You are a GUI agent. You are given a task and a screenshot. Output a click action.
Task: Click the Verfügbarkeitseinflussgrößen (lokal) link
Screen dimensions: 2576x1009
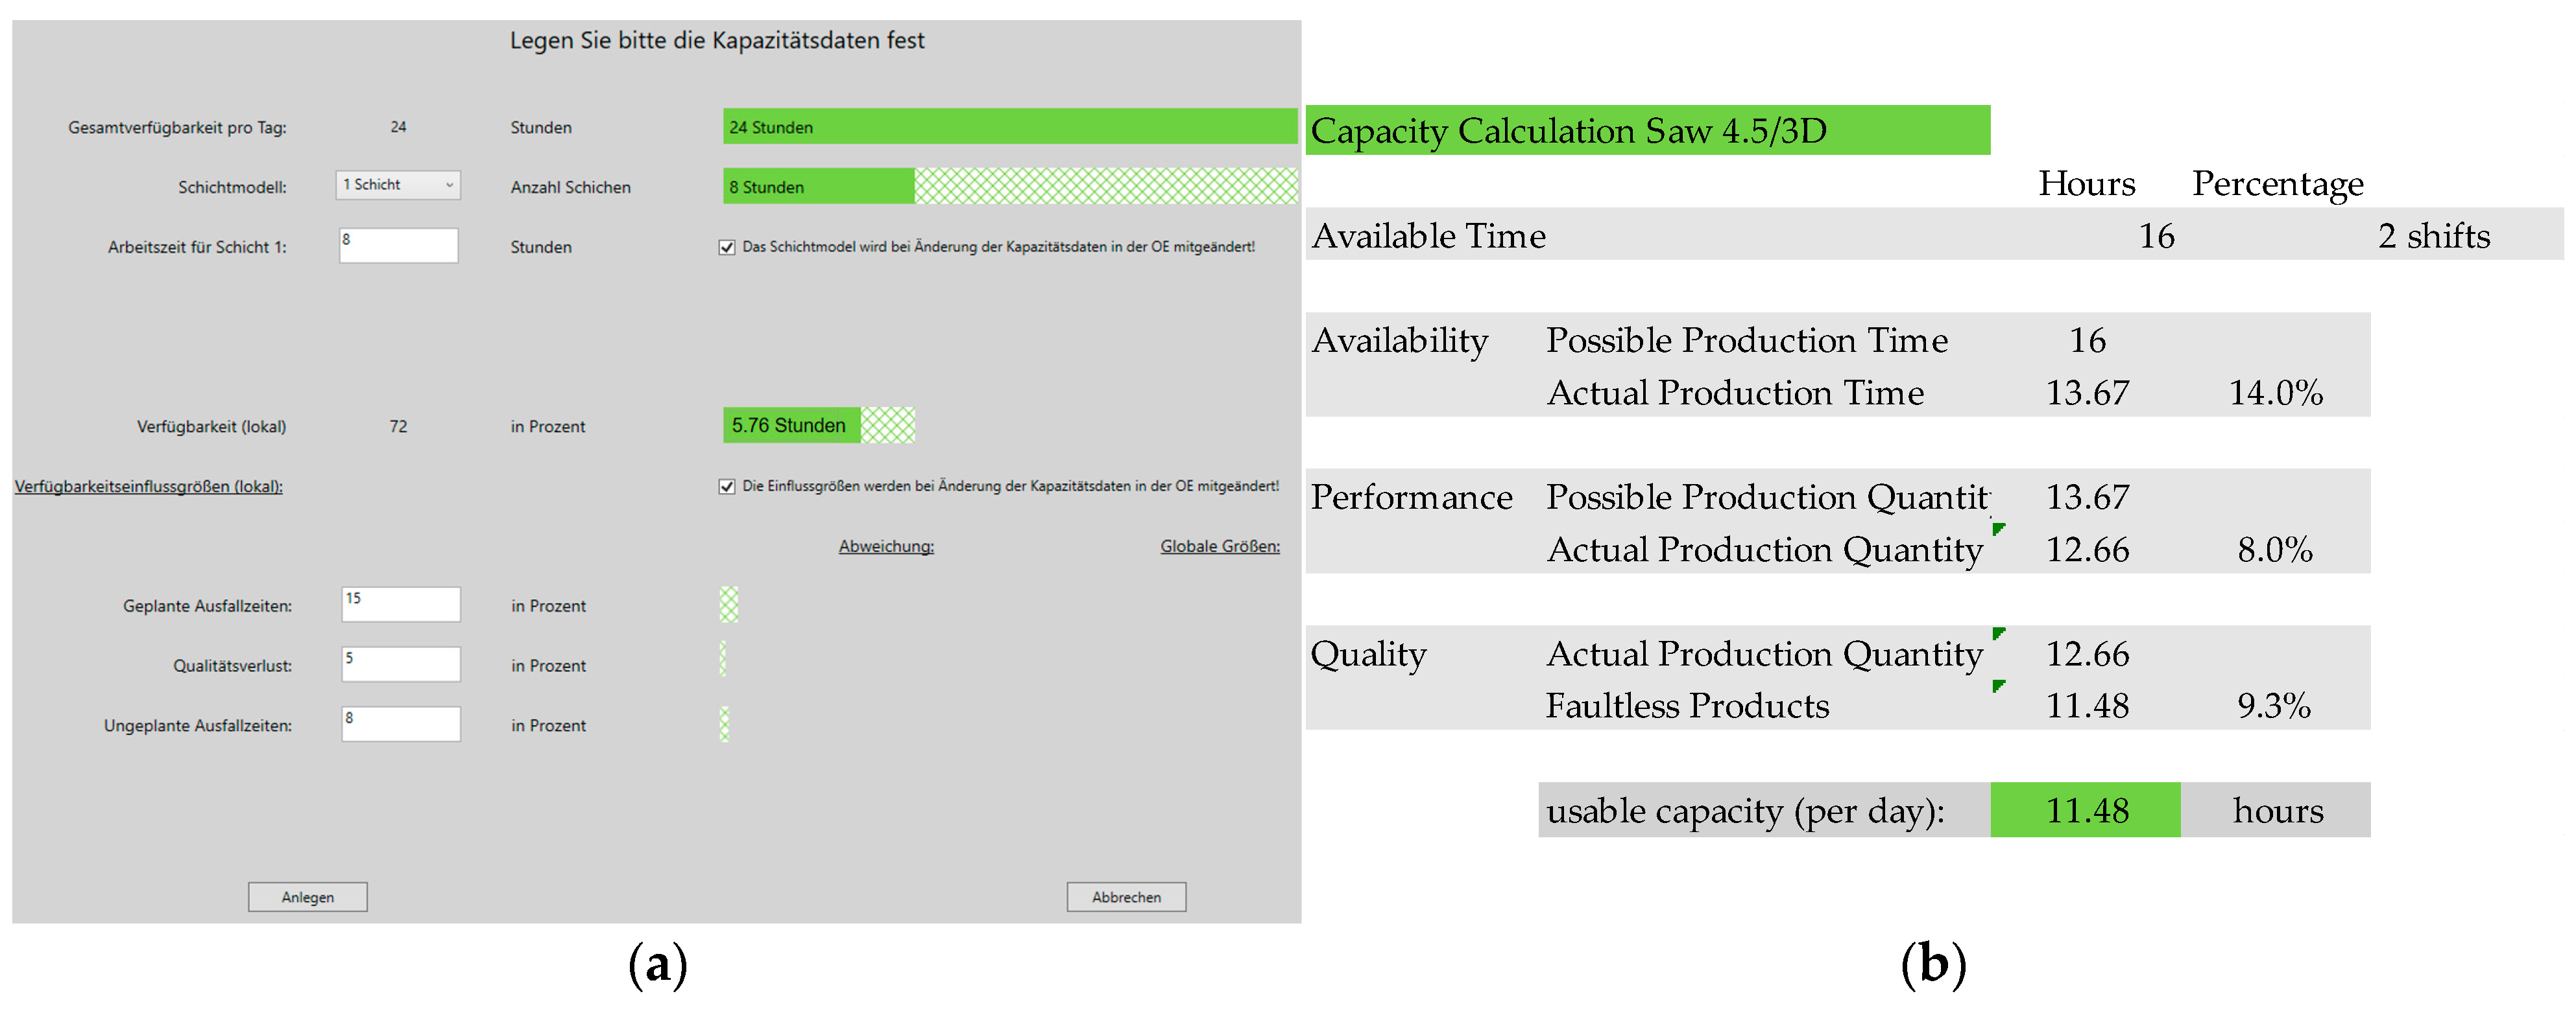[148, 487]
